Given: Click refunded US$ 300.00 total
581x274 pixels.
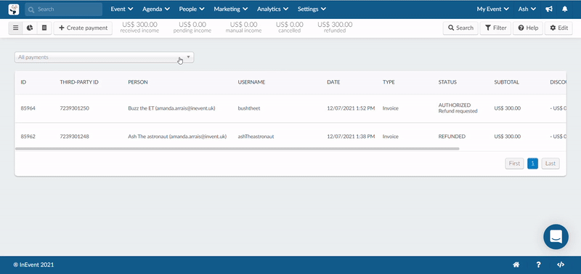Looking at the screenshot, I should click(x=335, y=28).
